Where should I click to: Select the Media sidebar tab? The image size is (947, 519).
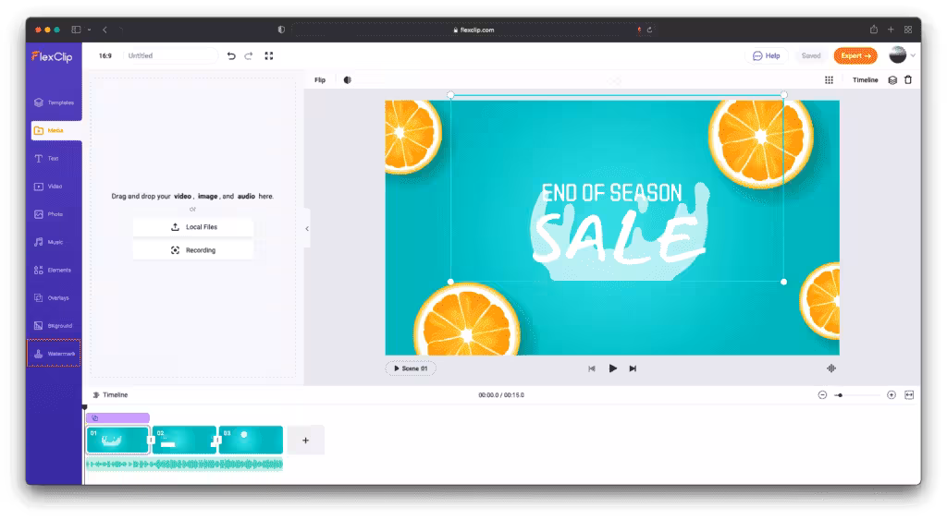(x=56, y=130)
